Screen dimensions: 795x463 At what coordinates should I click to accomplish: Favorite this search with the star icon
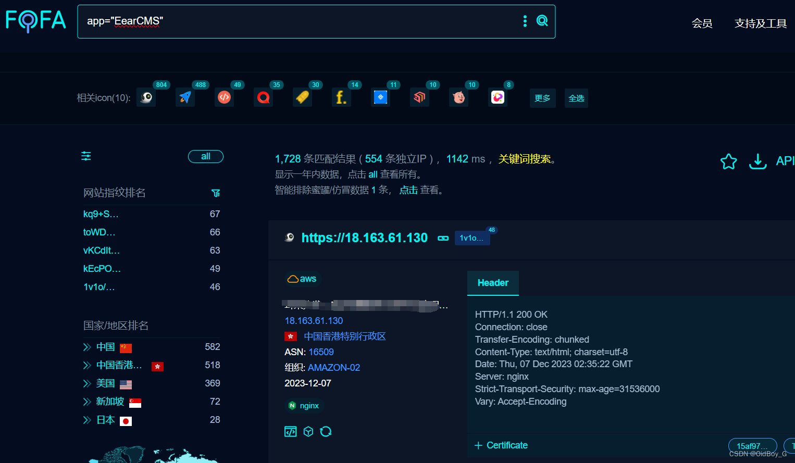[728, 161]
